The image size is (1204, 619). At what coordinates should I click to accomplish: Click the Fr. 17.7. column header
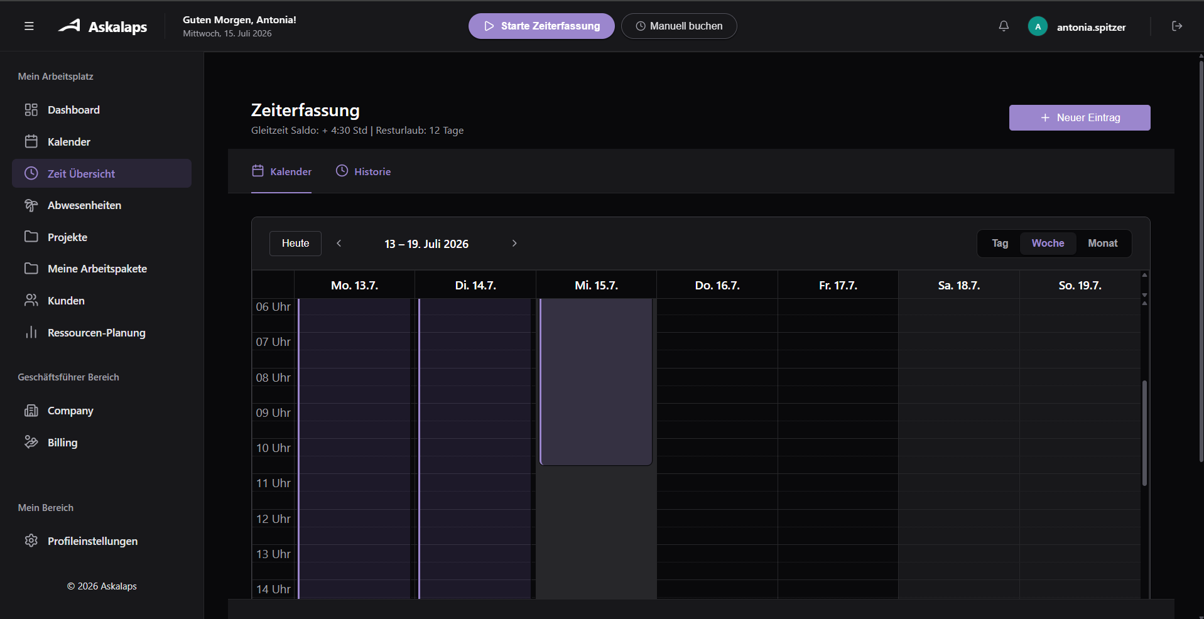pyautogui.click(x=838, y=286)
